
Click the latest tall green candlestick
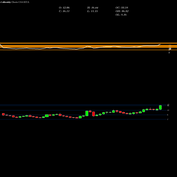click(x=160, y=107)
